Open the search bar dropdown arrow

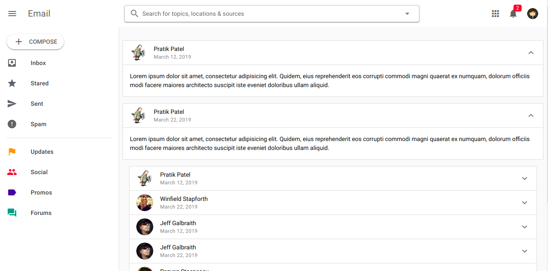(407, 14)
